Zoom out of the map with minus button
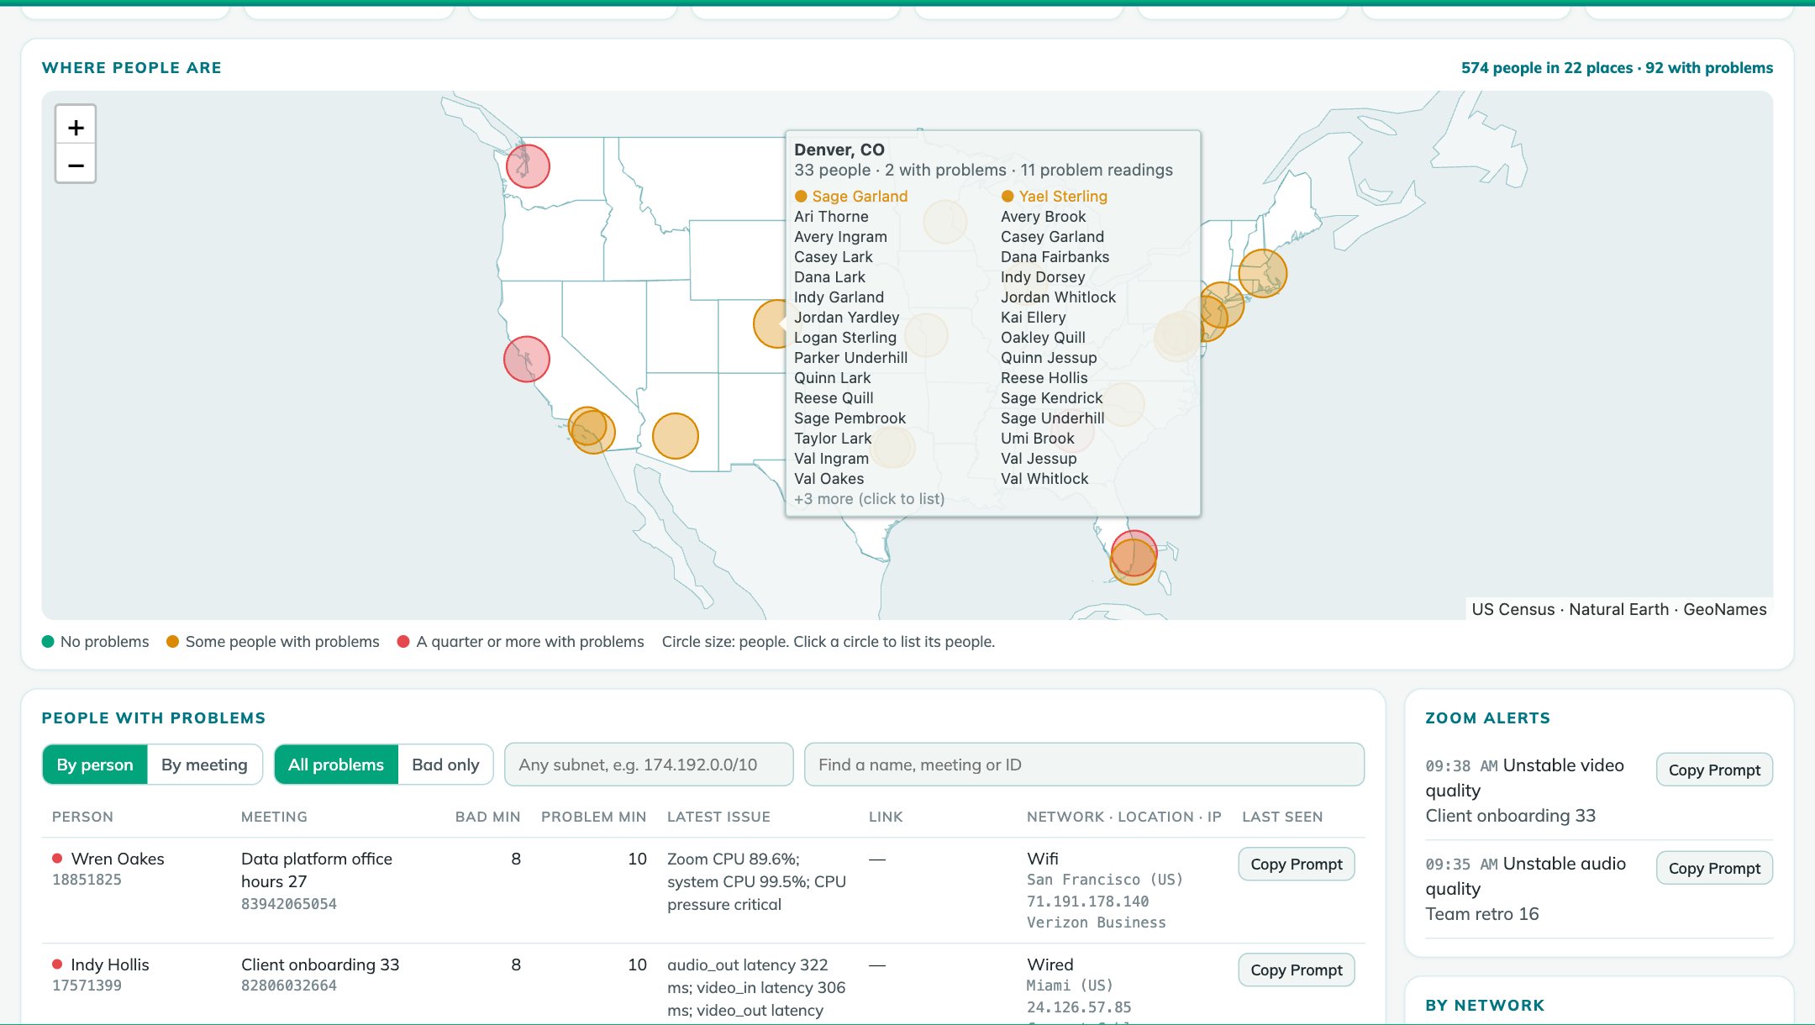1815x1025 pixels. click(x=76, y=165)
